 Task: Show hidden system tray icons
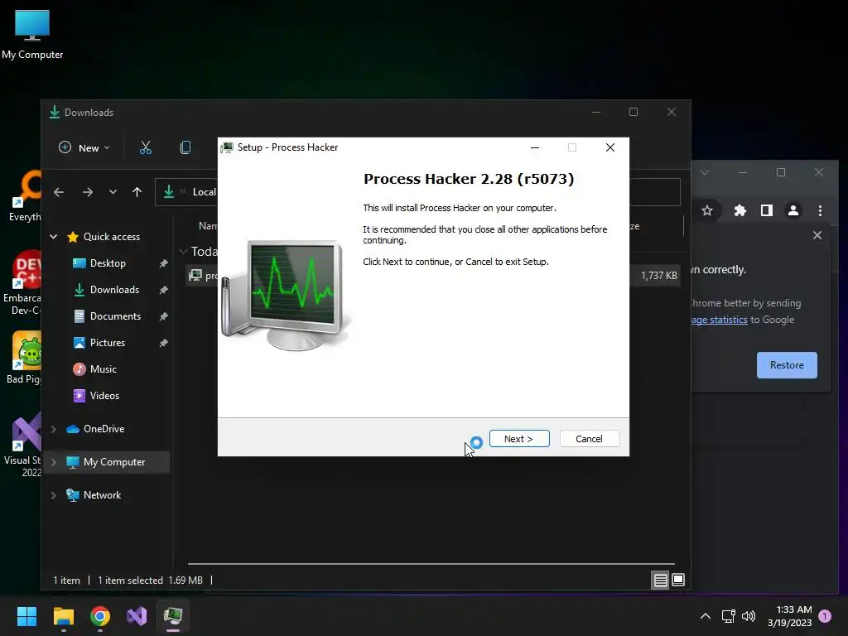706,616
